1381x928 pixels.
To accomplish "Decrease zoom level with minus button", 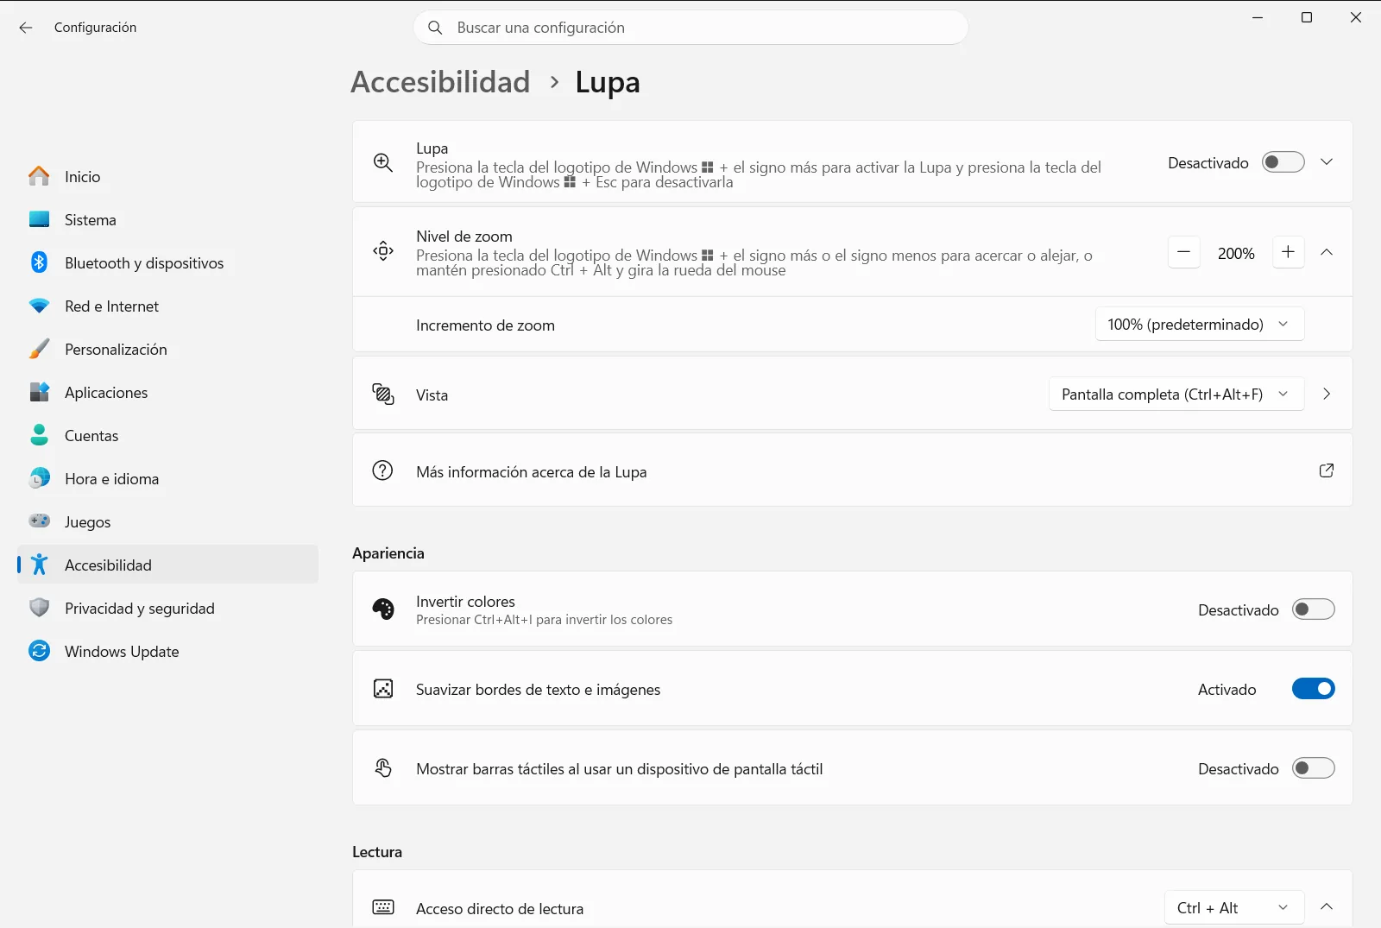I will (1184, 253).
